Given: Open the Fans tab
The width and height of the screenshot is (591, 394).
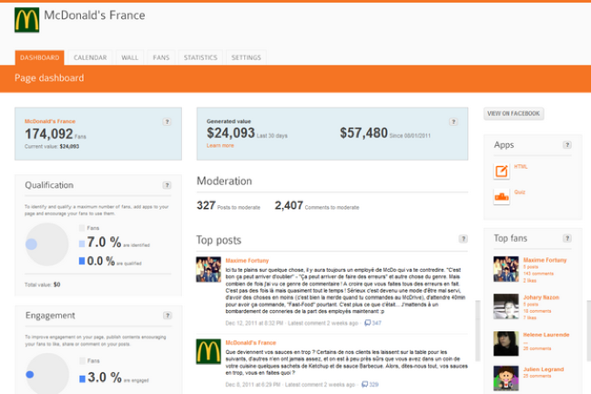Looking at the screenshot, I should (161, 57).
